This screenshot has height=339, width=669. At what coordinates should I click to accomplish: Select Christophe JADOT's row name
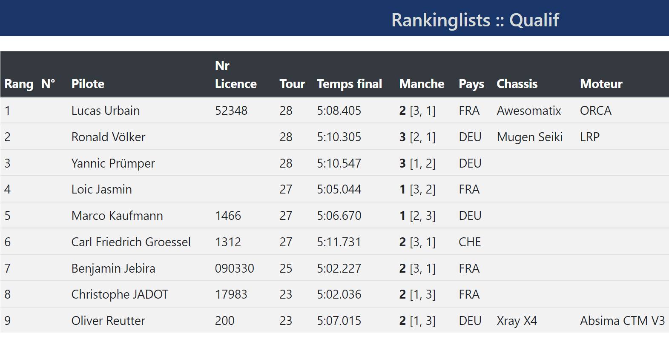[x=120, y=294]
